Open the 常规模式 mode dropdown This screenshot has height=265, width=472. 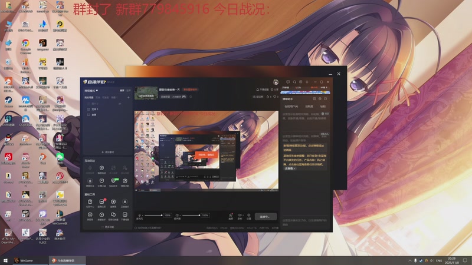pyautogui.click(x=91, y=91)
